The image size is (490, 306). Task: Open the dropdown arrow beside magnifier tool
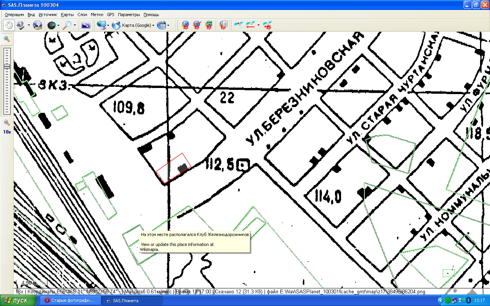[75, 26]
